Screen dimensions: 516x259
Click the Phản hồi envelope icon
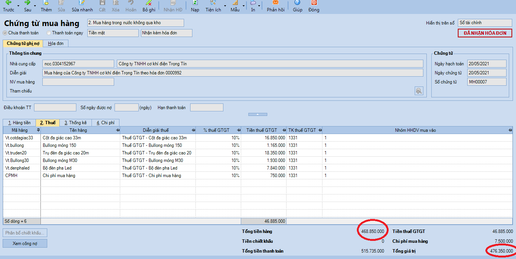pyautogui.click(x=276, y=3)
